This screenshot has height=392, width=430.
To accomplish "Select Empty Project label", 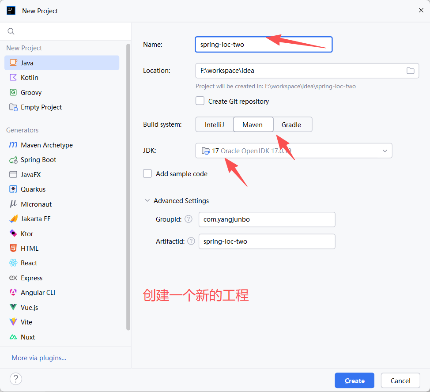I will click(41, 107).
